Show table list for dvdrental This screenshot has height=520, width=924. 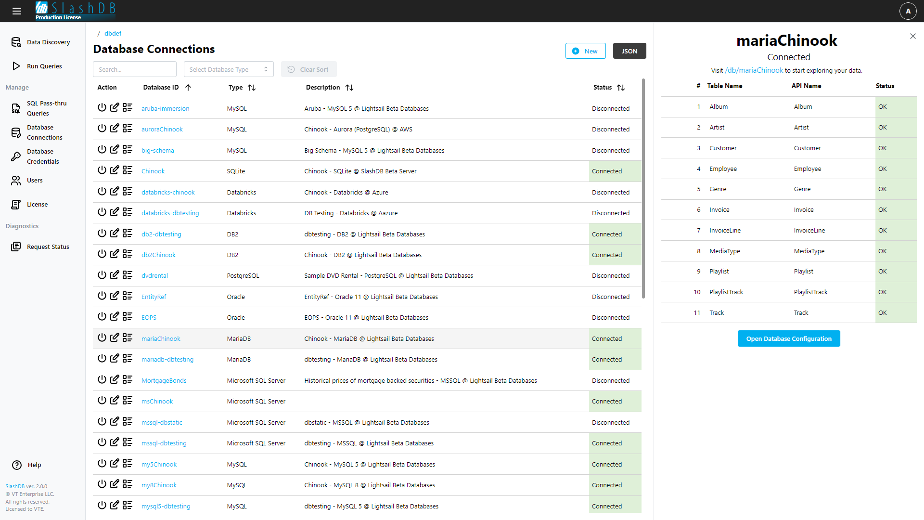(x=128, y=275)
